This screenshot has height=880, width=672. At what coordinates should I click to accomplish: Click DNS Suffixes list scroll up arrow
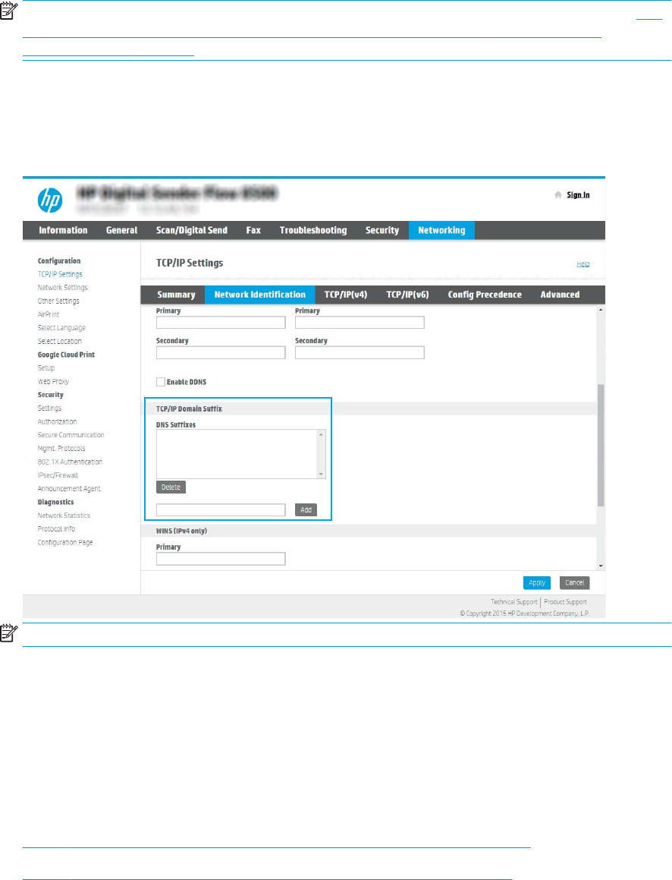click(x=321, y=434)
